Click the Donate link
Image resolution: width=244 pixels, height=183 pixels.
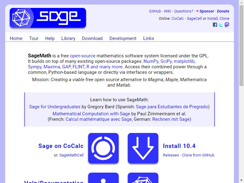pos(223,11)
